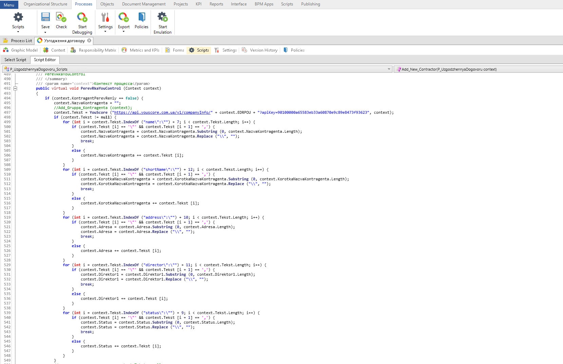
Task: Run the Check script validation icon
Action: point(61,17)
